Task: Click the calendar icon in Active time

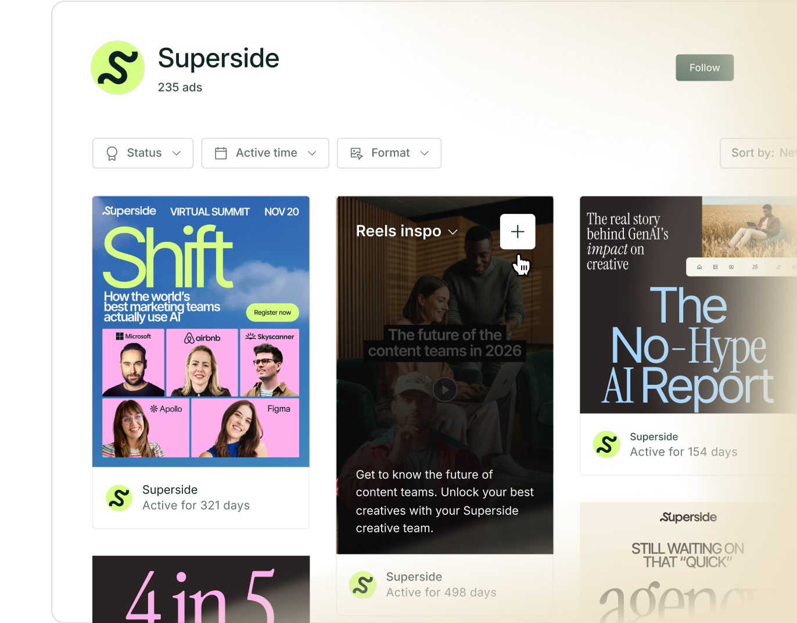Action: (x=221, y=153)
